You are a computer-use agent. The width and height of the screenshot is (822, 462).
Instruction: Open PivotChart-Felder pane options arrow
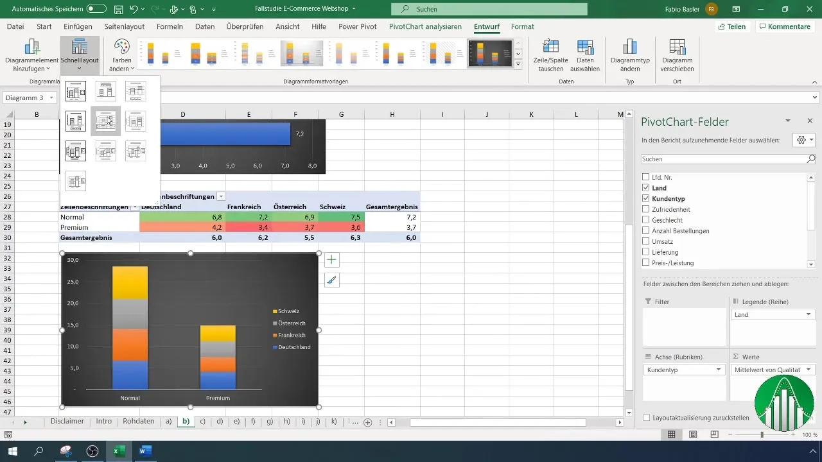[x=788, y=121]
